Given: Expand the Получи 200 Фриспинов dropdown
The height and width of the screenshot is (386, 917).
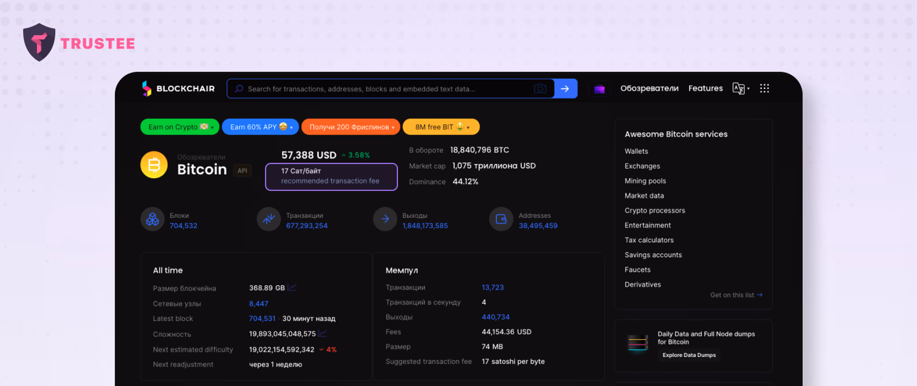Looking at the screenshot, I should coord(351,127).
